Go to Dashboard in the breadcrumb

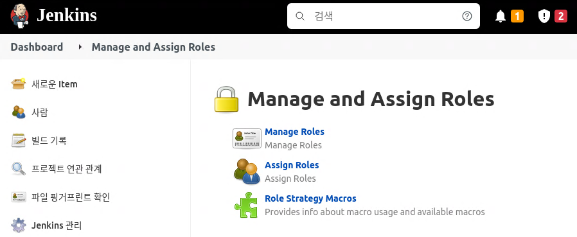(37, 47)
